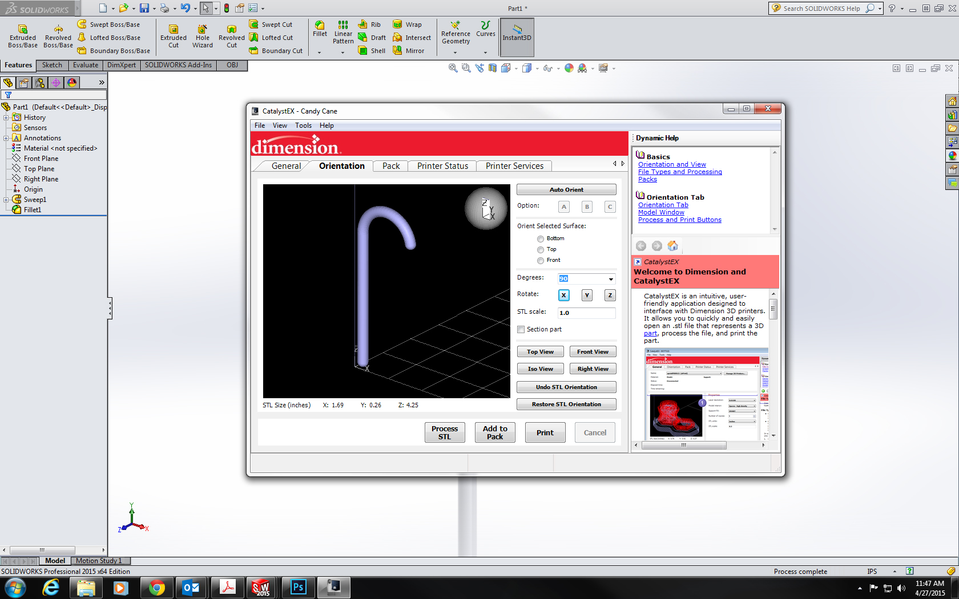Choose the Rib feature

(x=369, y=25)
